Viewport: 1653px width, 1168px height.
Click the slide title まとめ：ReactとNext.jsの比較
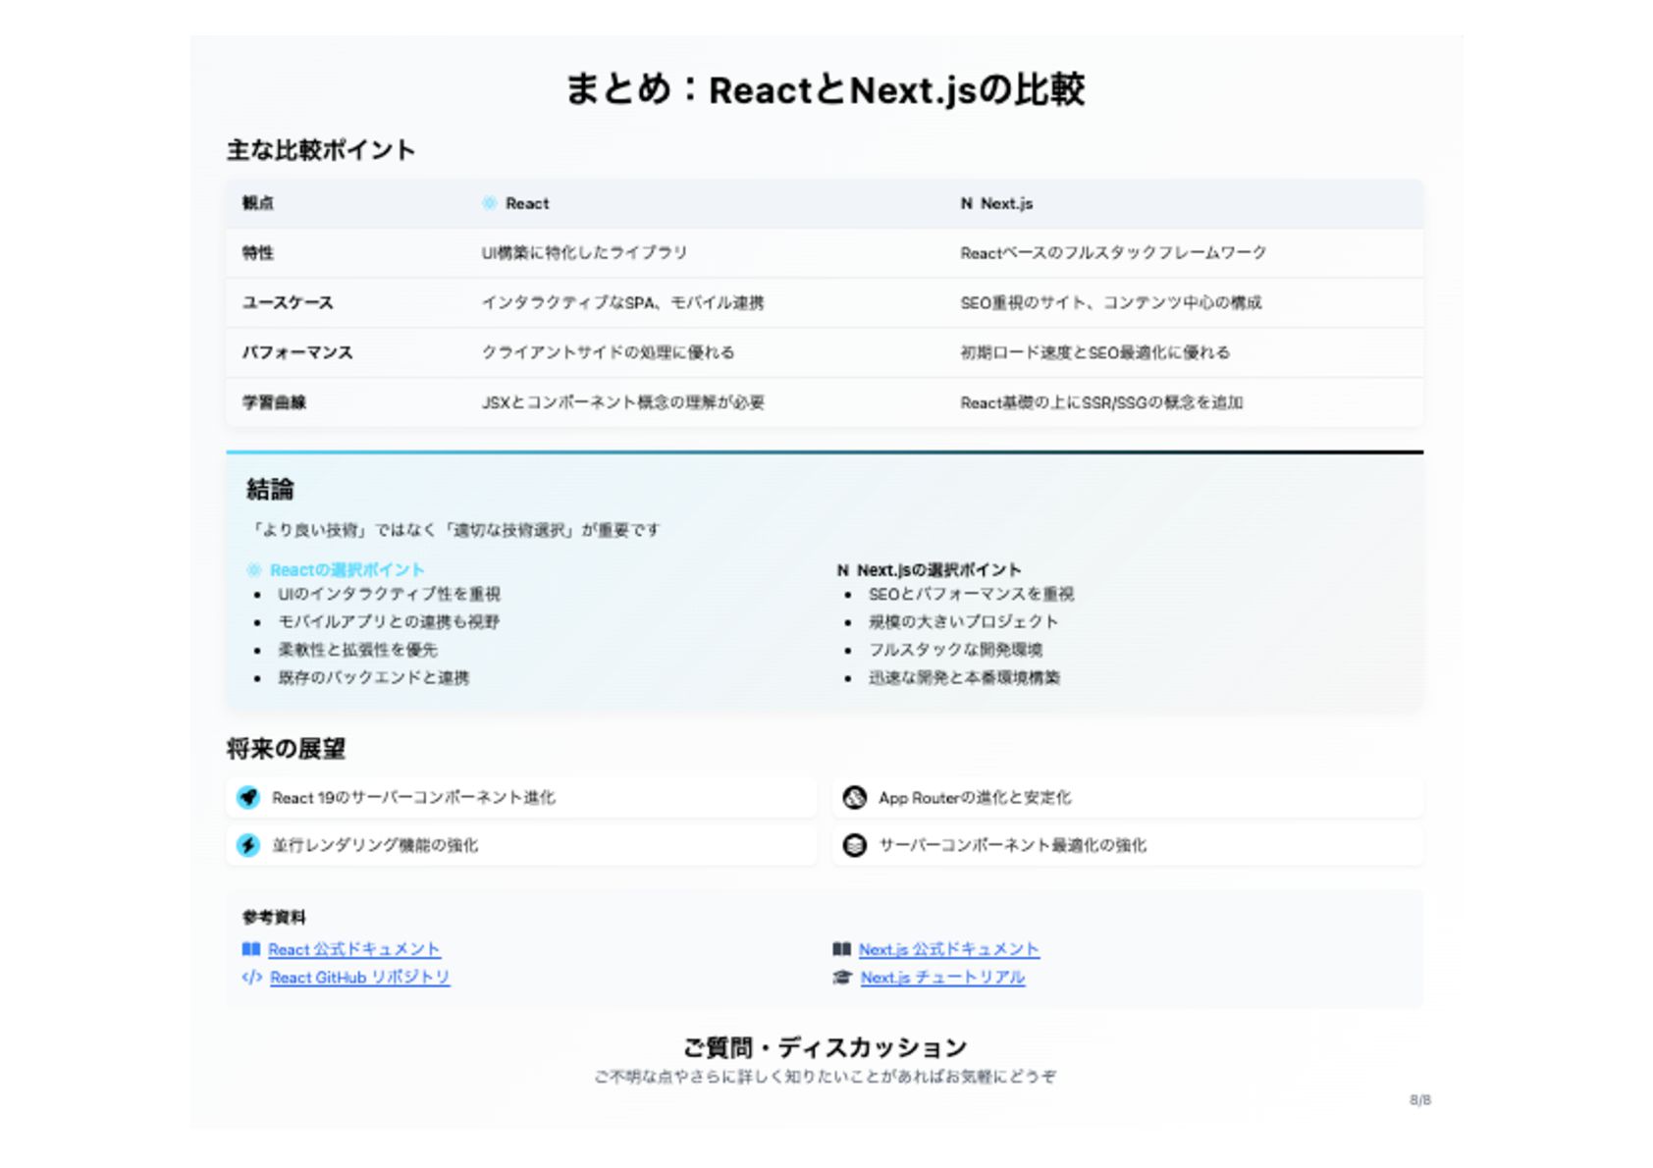(x=826, y=89)
